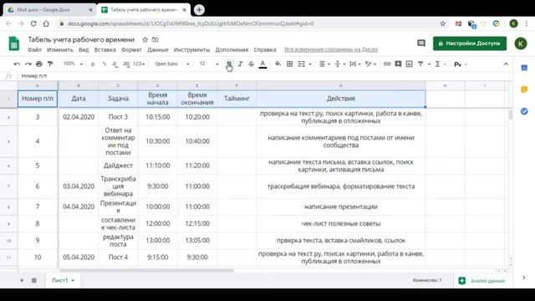Open the Вид menu
Viewport: 535px width, 301px height.
point(84,50)
